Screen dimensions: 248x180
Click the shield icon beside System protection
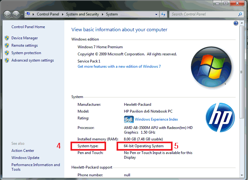(x=7, y=53)
